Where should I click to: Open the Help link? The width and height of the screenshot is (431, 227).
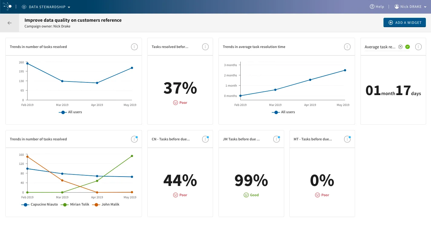point(377,7)
